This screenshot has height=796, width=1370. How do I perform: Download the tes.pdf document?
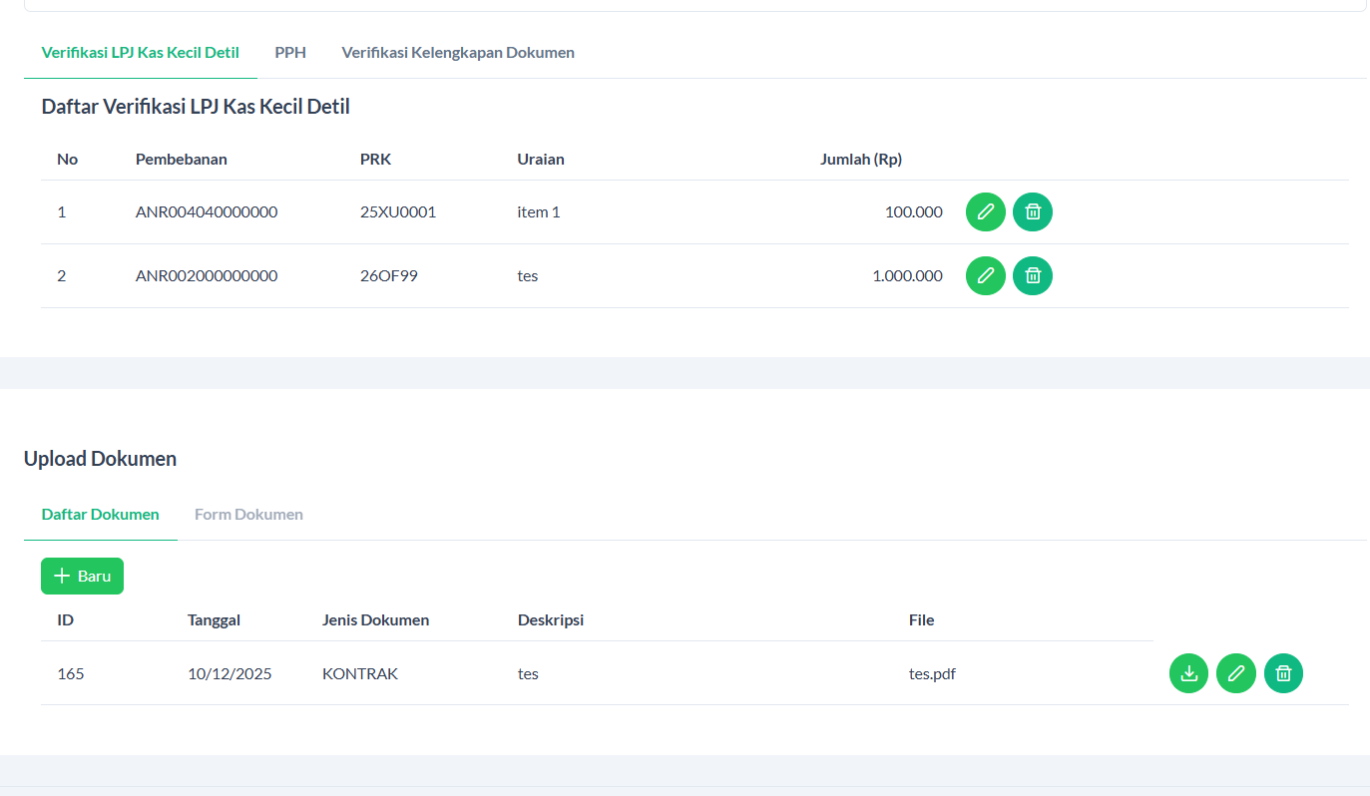pyautogui.click(x=1188, y=673)
